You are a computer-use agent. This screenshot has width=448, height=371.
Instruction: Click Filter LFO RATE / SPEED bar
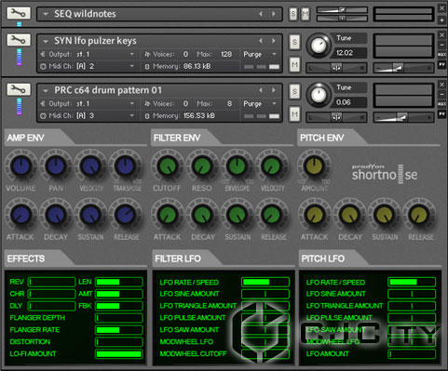coord(265,282)
